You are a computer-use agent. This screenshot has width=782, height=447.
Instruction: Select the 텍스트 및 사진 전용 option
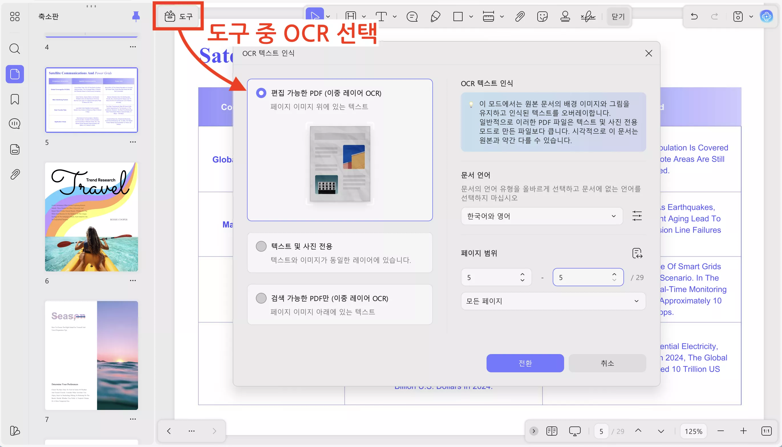261,246
